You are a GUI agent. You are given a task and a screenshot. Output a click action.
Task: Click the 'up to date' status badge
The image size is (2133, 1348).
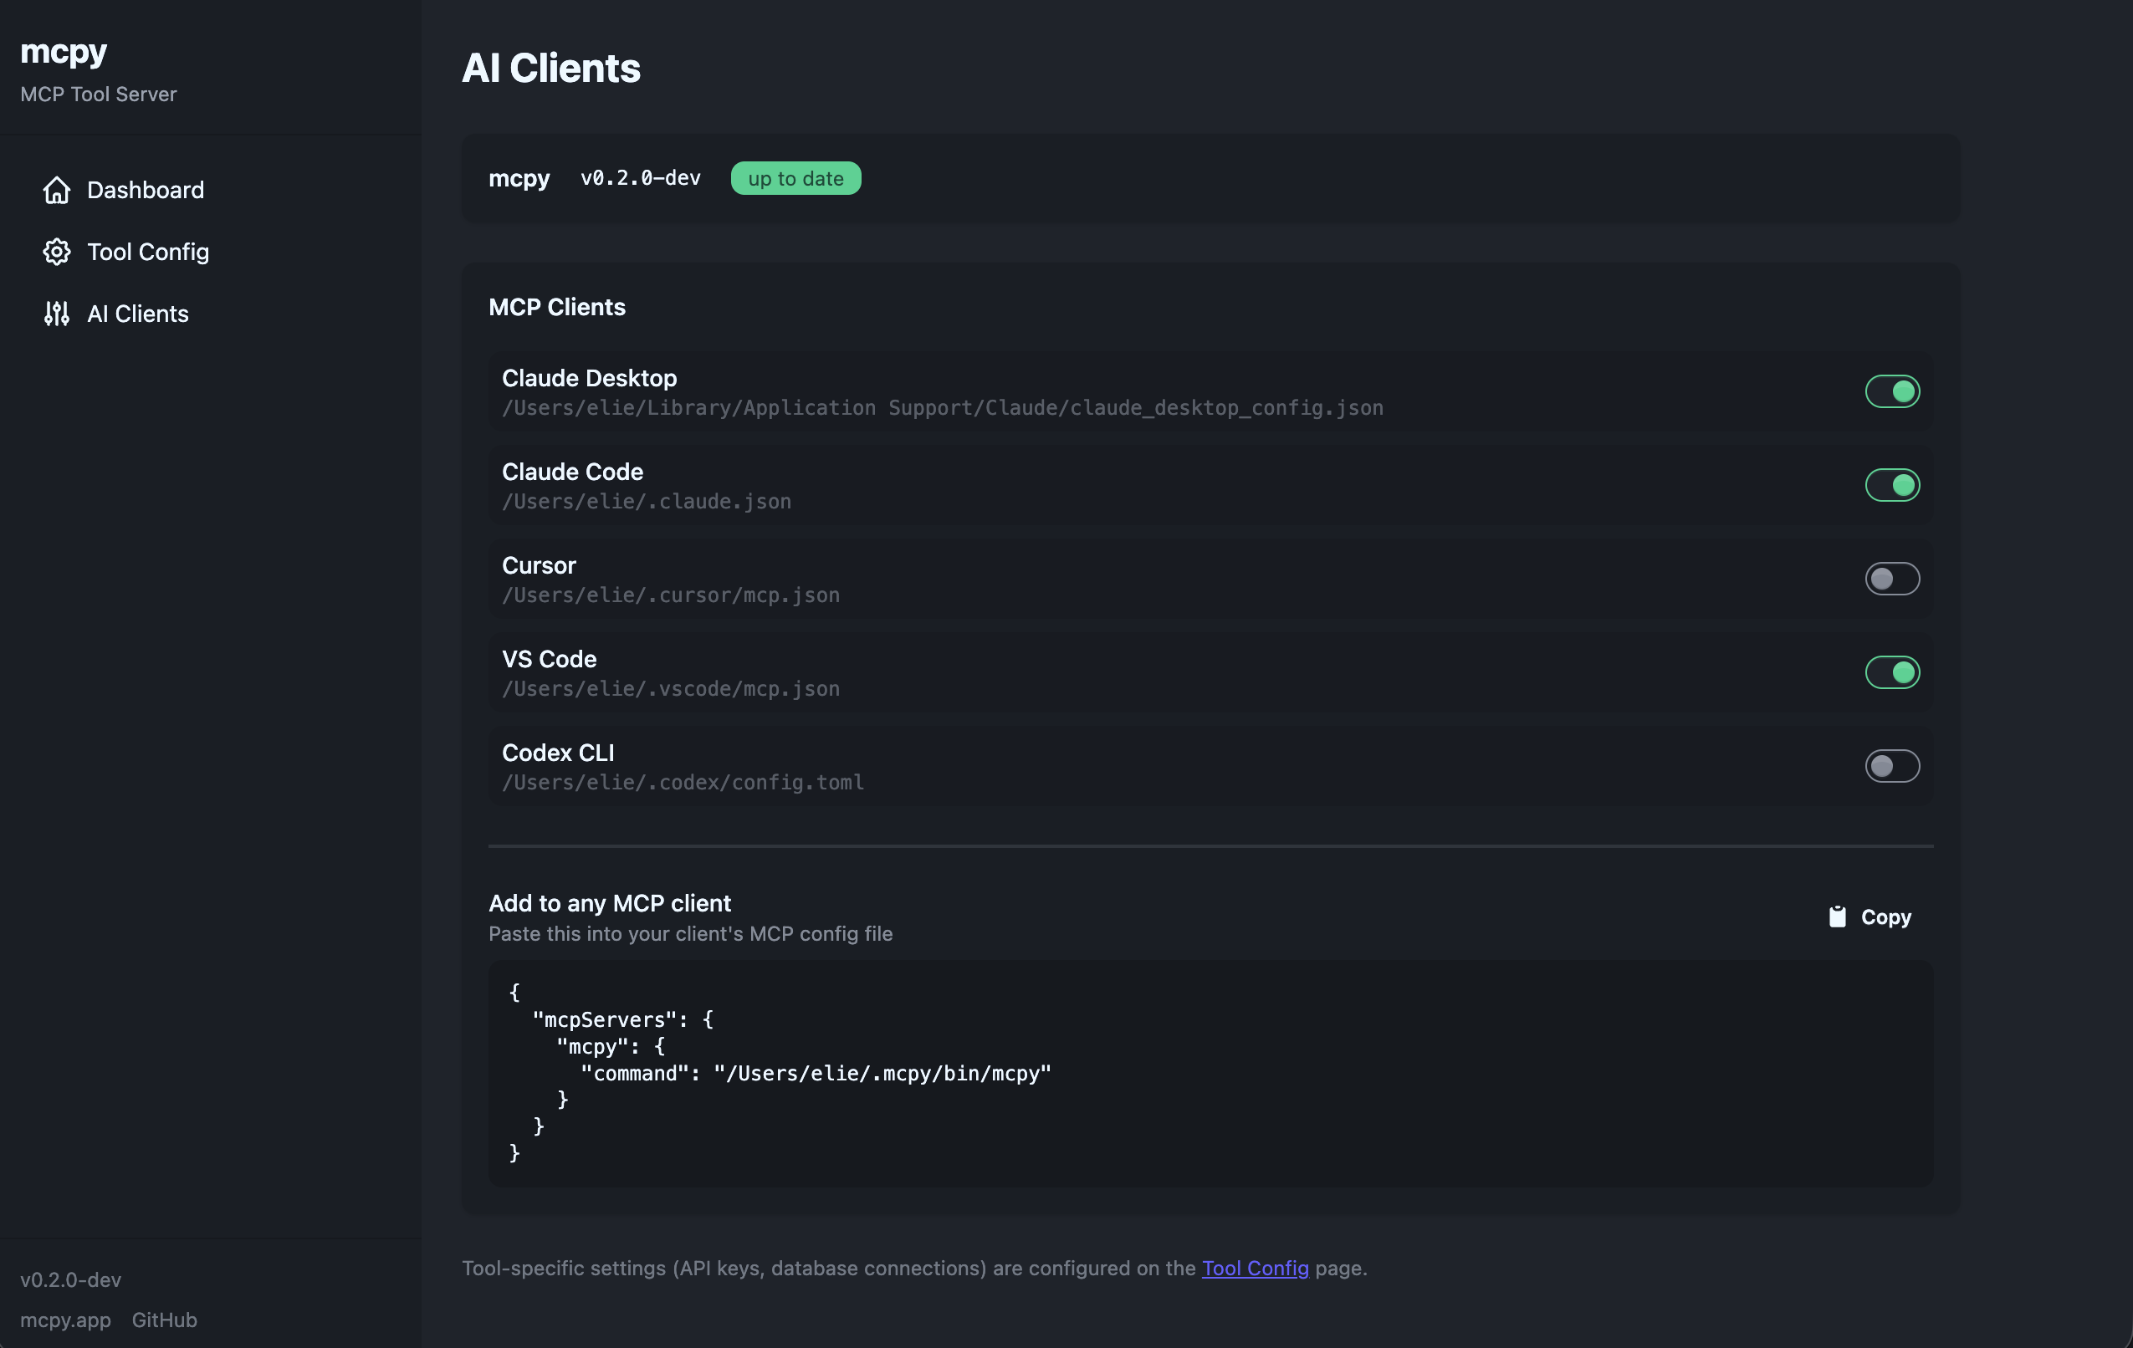(x=795, y=178)
